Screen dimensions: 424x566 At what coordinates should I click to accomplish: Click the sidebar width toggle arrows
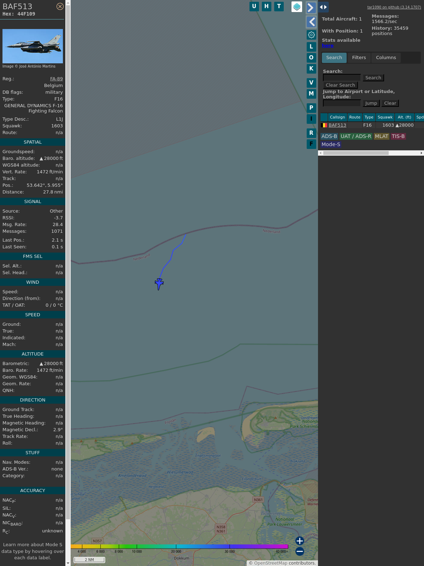(x=323, y=7)
